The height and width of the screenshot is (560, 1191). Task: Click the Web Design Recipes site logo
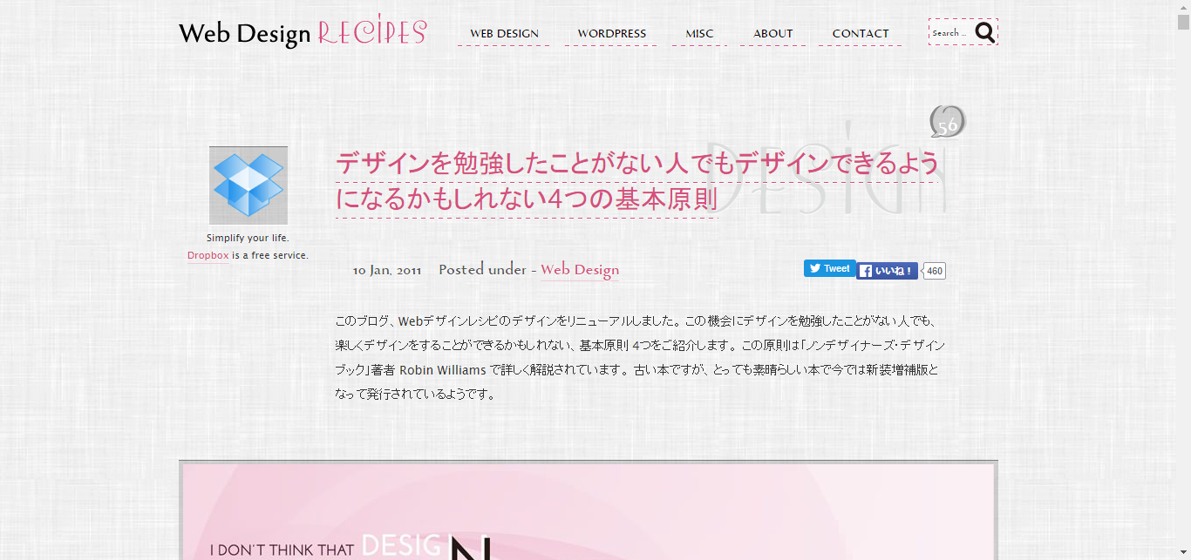tap(302, 33)
